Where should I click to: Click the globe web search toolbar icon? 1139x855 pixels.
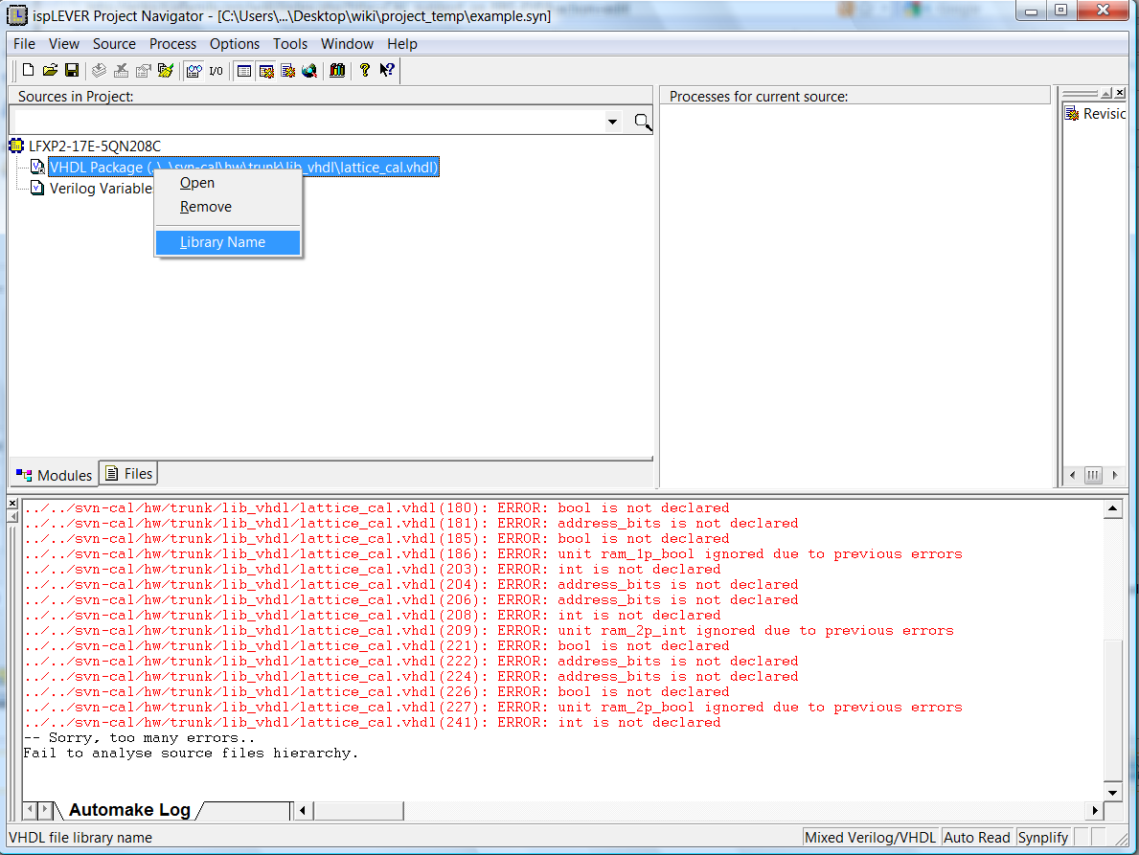click(309, 71)
